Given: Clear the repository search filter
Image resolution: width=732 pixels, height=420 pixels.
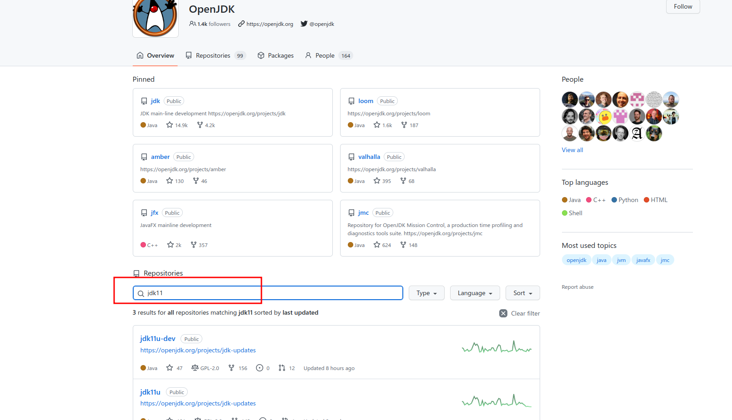Looking at the screenshot, I should (520, 313).
